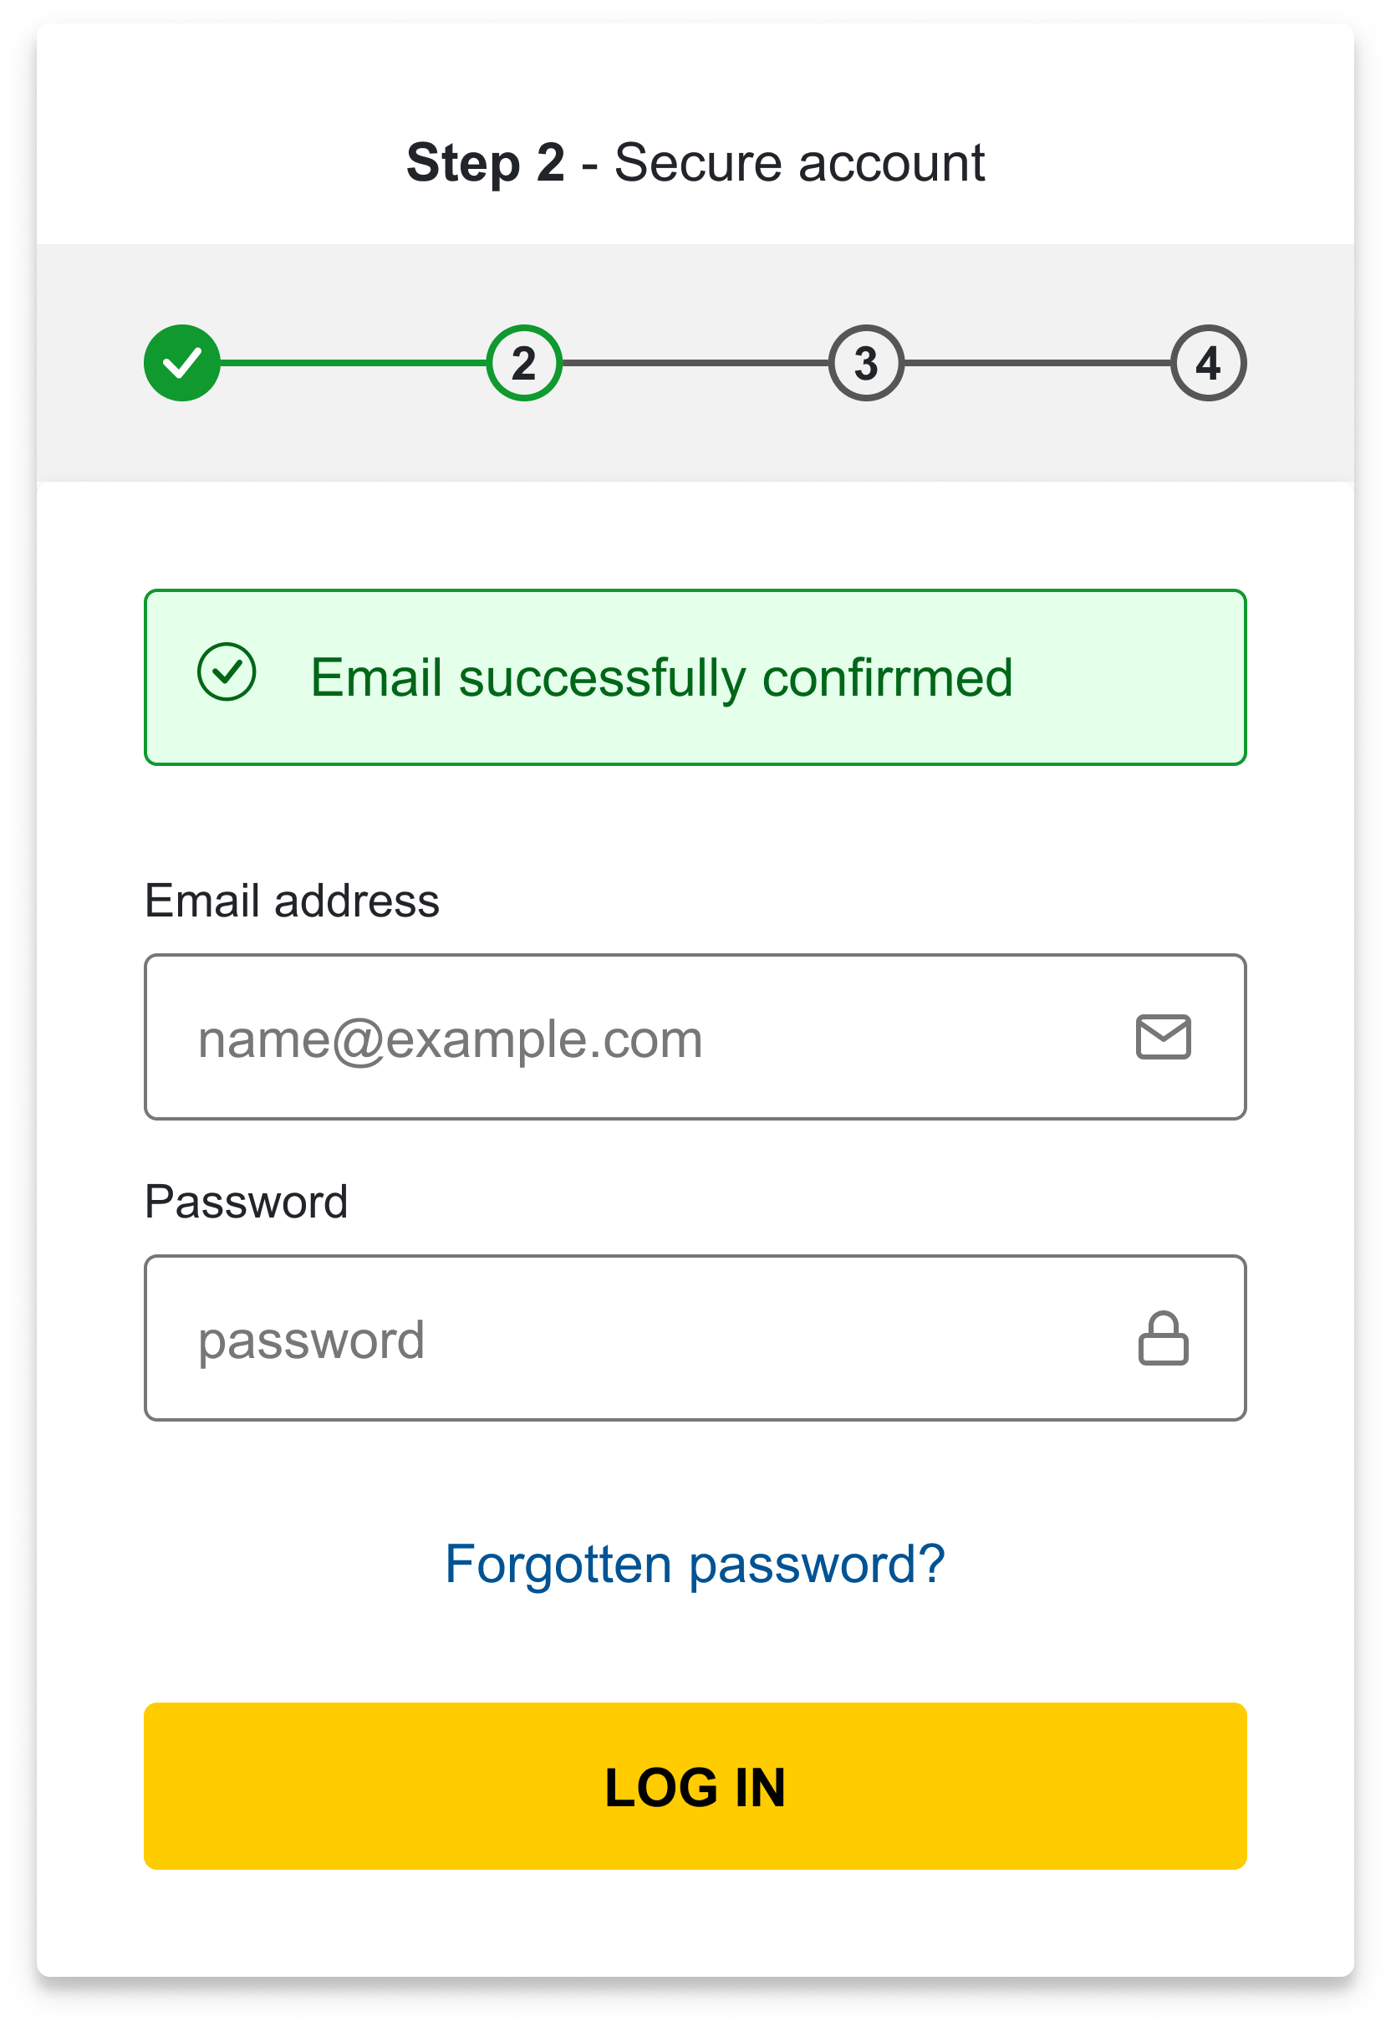Viewport: 1391px width, 2027px height.
Task: Open the Forgotten password? link
Action: click(695, 1564)
